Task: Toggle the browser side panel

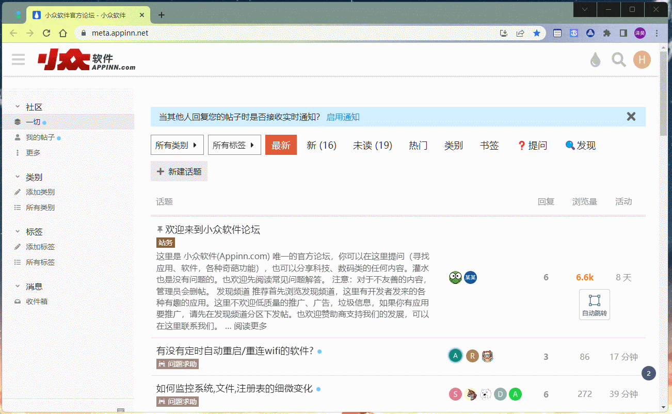Action: pyautogui.click(x=623, y=33)
